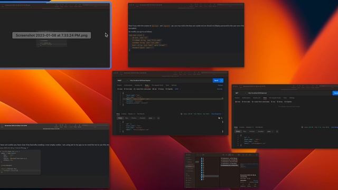Open the Headers tab in the GET window

point(257,98)
